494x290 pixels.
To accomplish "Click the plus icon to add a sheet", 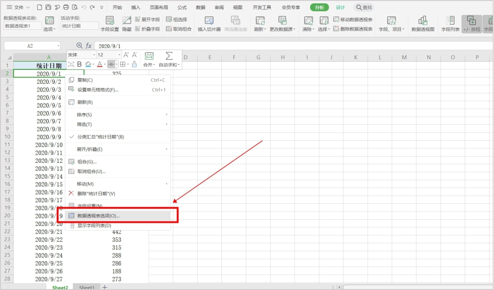I will coord(105,287).
